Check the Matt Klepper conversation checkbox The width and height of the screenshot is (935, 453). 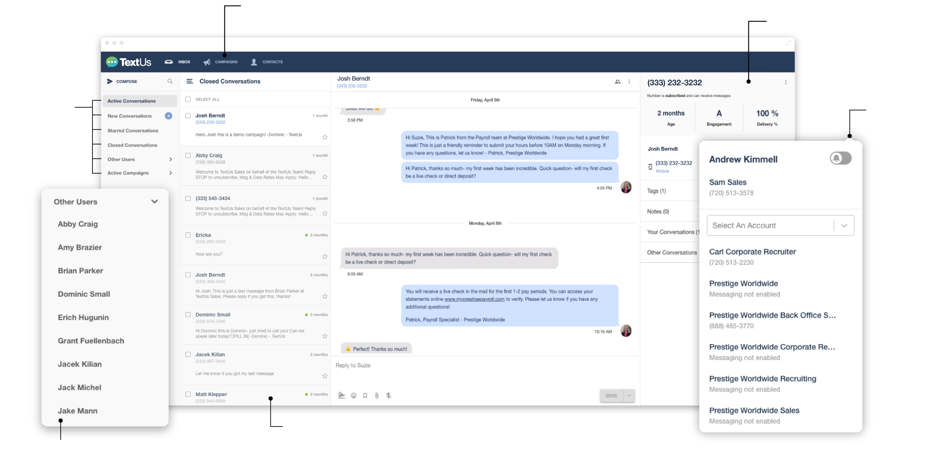pyautogui.click(x=188, y=394)
